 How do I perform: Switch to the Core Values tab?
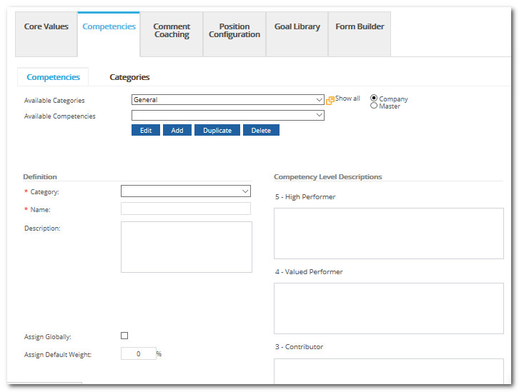(46, 26)
